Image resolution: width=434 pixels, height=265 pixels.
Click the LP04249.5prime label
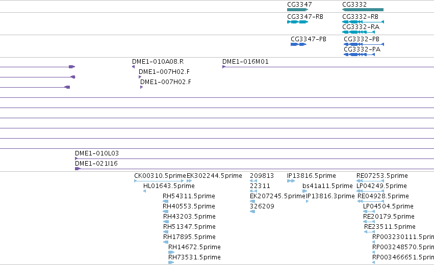381,186
